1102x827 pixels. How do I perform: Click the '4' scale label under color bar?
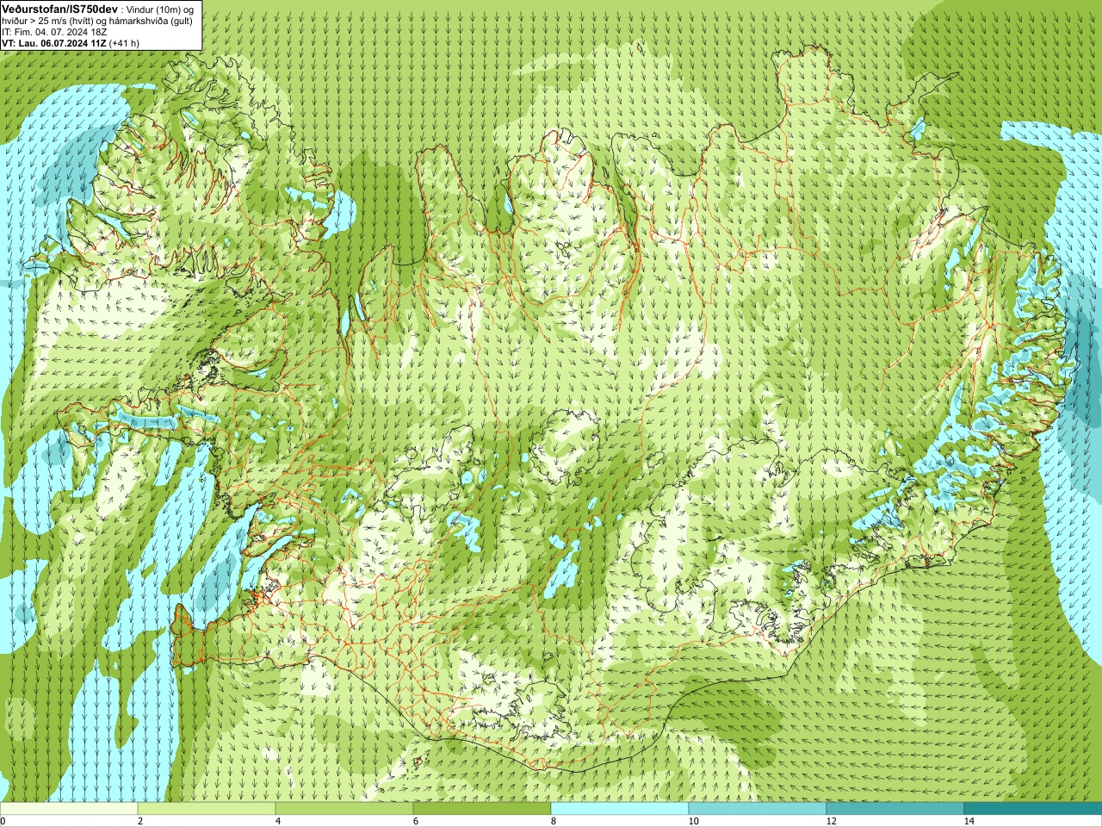[278, 821]
